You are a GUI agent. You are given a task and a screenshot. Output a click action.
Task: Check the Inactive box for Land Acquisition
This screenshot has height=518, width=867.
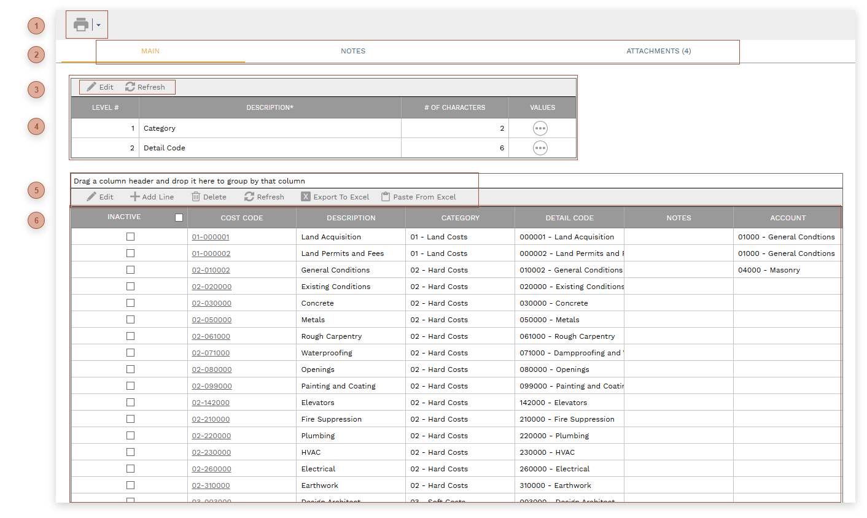click(x=130, y=237)
